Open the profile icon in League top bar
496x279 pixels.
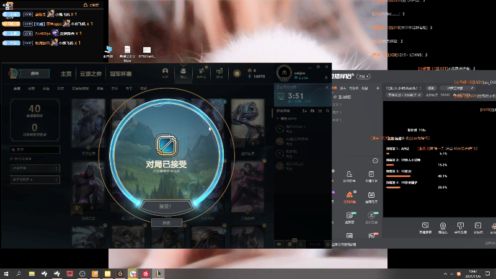pos(165,73)
